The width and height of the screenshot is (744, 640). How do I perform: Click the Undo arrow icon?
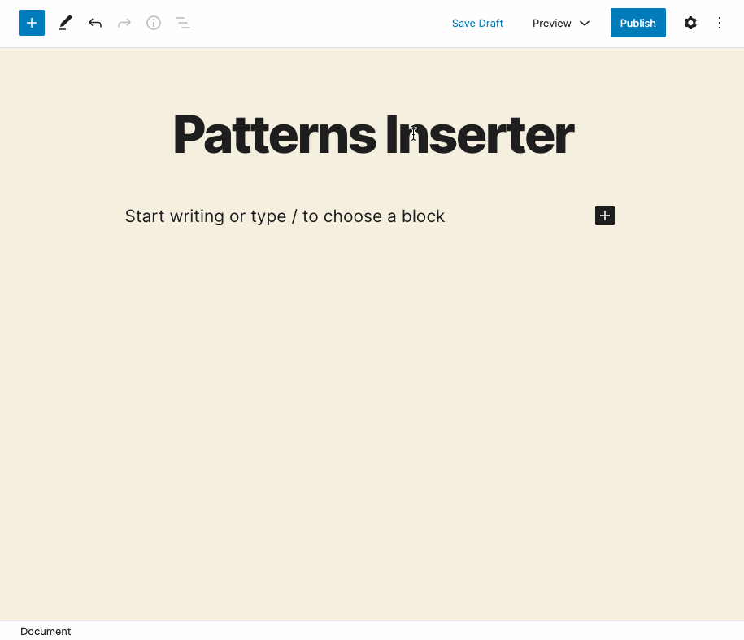95,23
